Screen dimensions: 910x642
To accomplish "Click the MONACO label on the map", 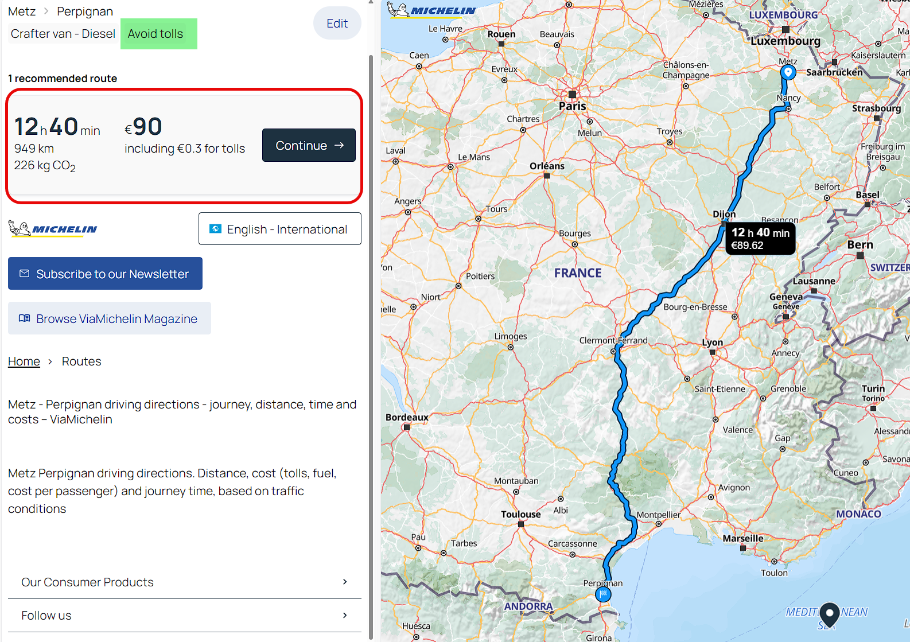I will point(858,514).
